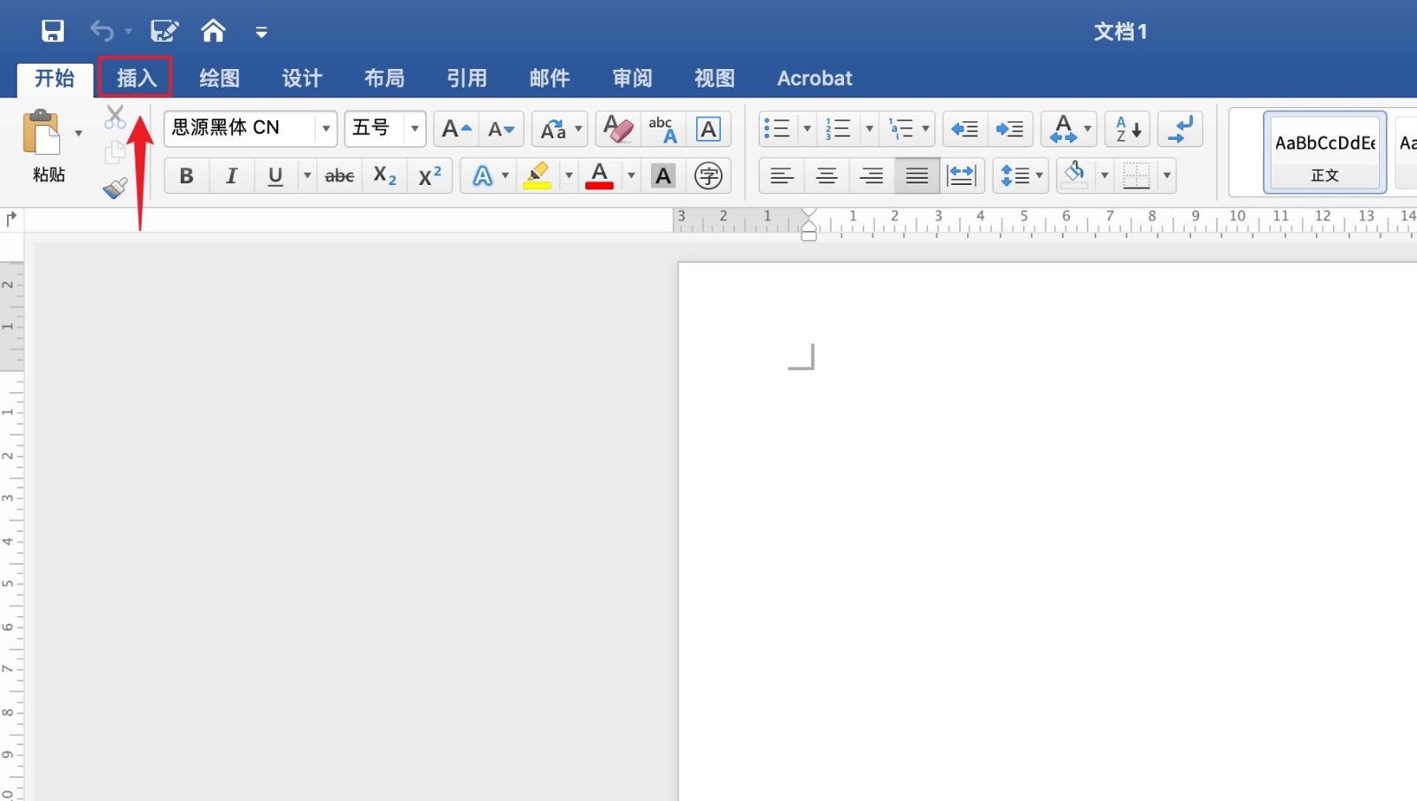This screenshot has width=1417, height=801.
Task: Open the 绘图 tab
Action: (x=220, y=78)
